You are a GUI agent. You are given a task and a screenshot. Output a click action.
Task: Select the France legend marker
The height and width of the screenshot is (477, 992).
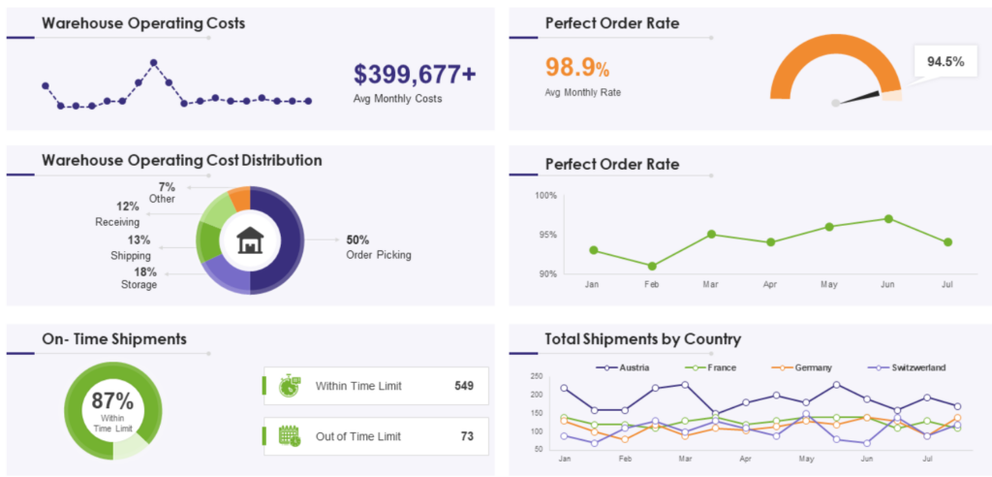click(696, 367)
